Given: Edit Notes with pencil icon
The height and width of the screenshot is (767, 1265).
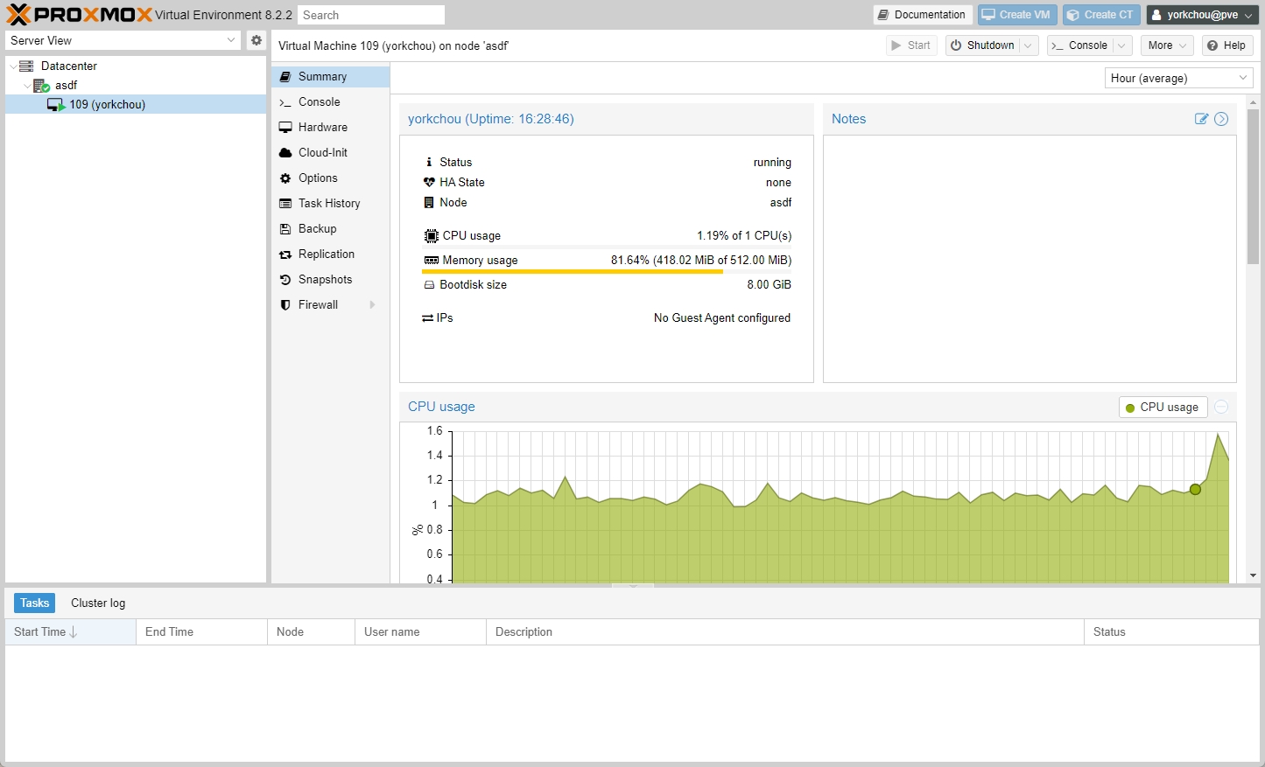Looking at the screenshot, I should tap(1201, 119).
